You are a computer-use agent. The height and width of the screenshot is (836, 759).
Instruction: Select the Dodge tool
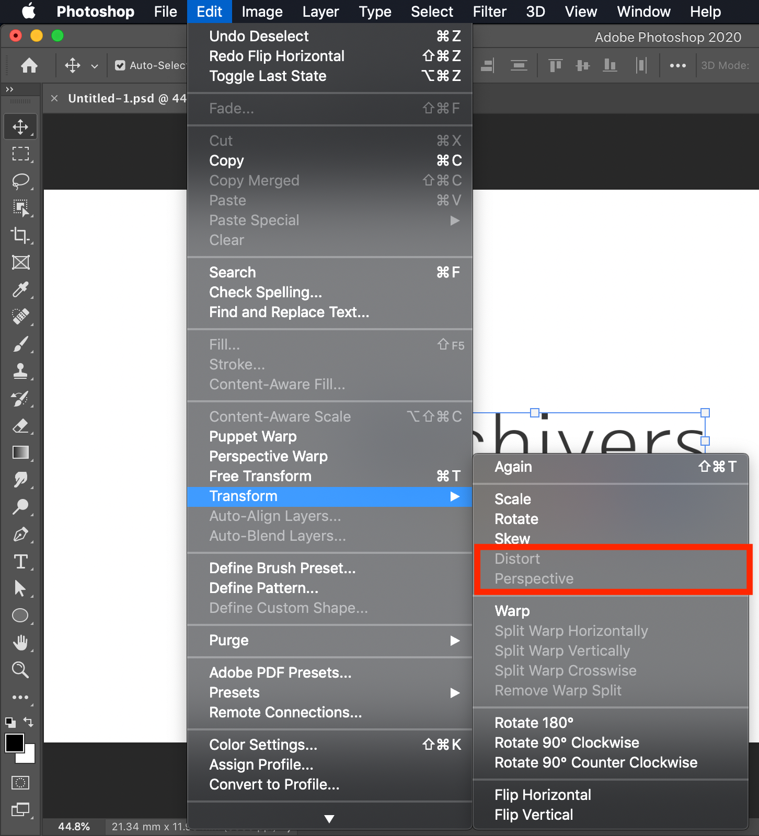click(20, 507)
